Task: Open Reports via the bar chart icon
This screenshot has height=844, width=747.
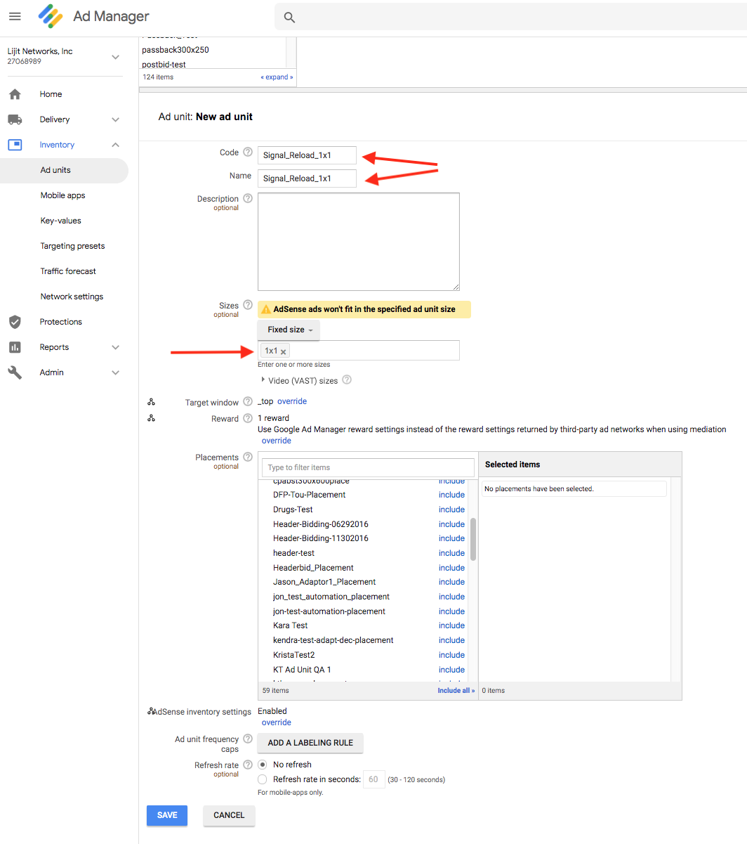Action: click(15, 346)
